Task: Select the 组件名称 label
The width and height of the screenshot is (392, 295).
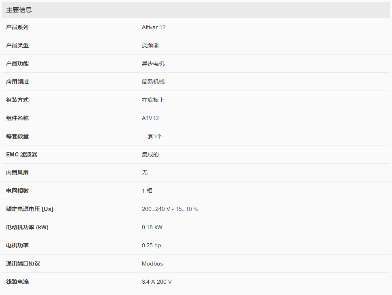Action: coord(17,118)
